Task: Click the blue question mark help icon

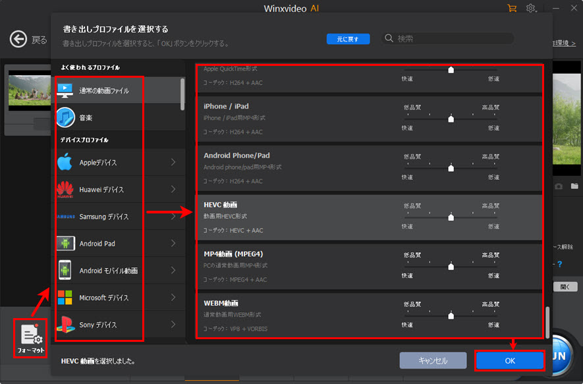Action: coord(560,264)
